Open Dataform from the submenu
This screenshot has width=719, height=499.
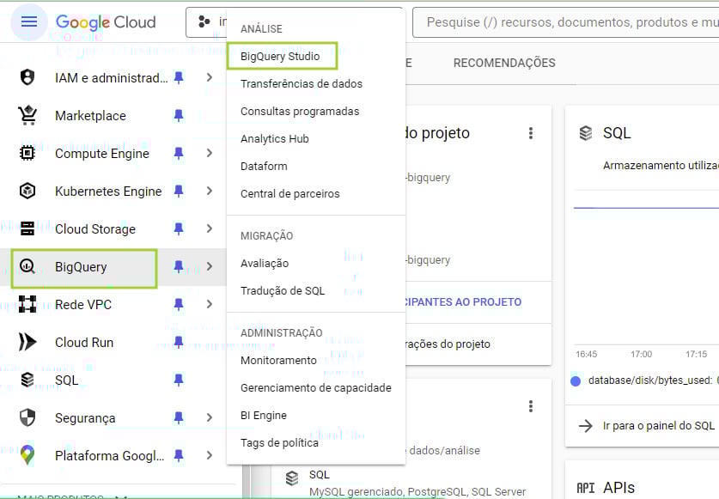(x=264, y=167)
